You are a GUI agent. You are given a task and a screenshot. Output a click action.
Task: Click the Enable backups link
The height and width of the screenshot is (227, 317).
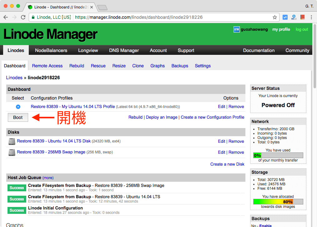pos(265,225)
